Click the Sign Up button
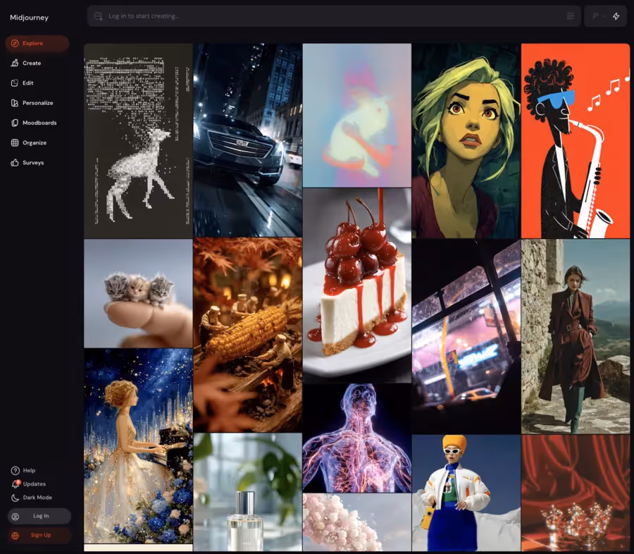The image size is (634, 554). click(x=40, y=536)
